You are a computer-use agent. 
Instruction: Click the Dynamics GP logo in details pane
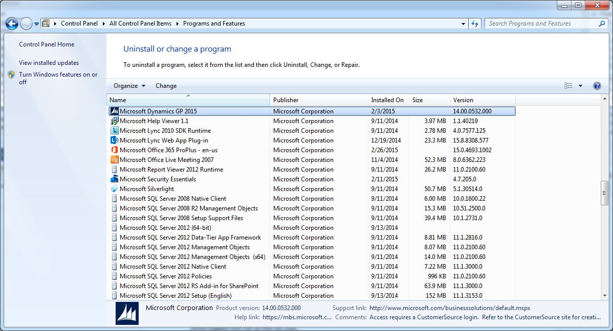tap(127, 314)
